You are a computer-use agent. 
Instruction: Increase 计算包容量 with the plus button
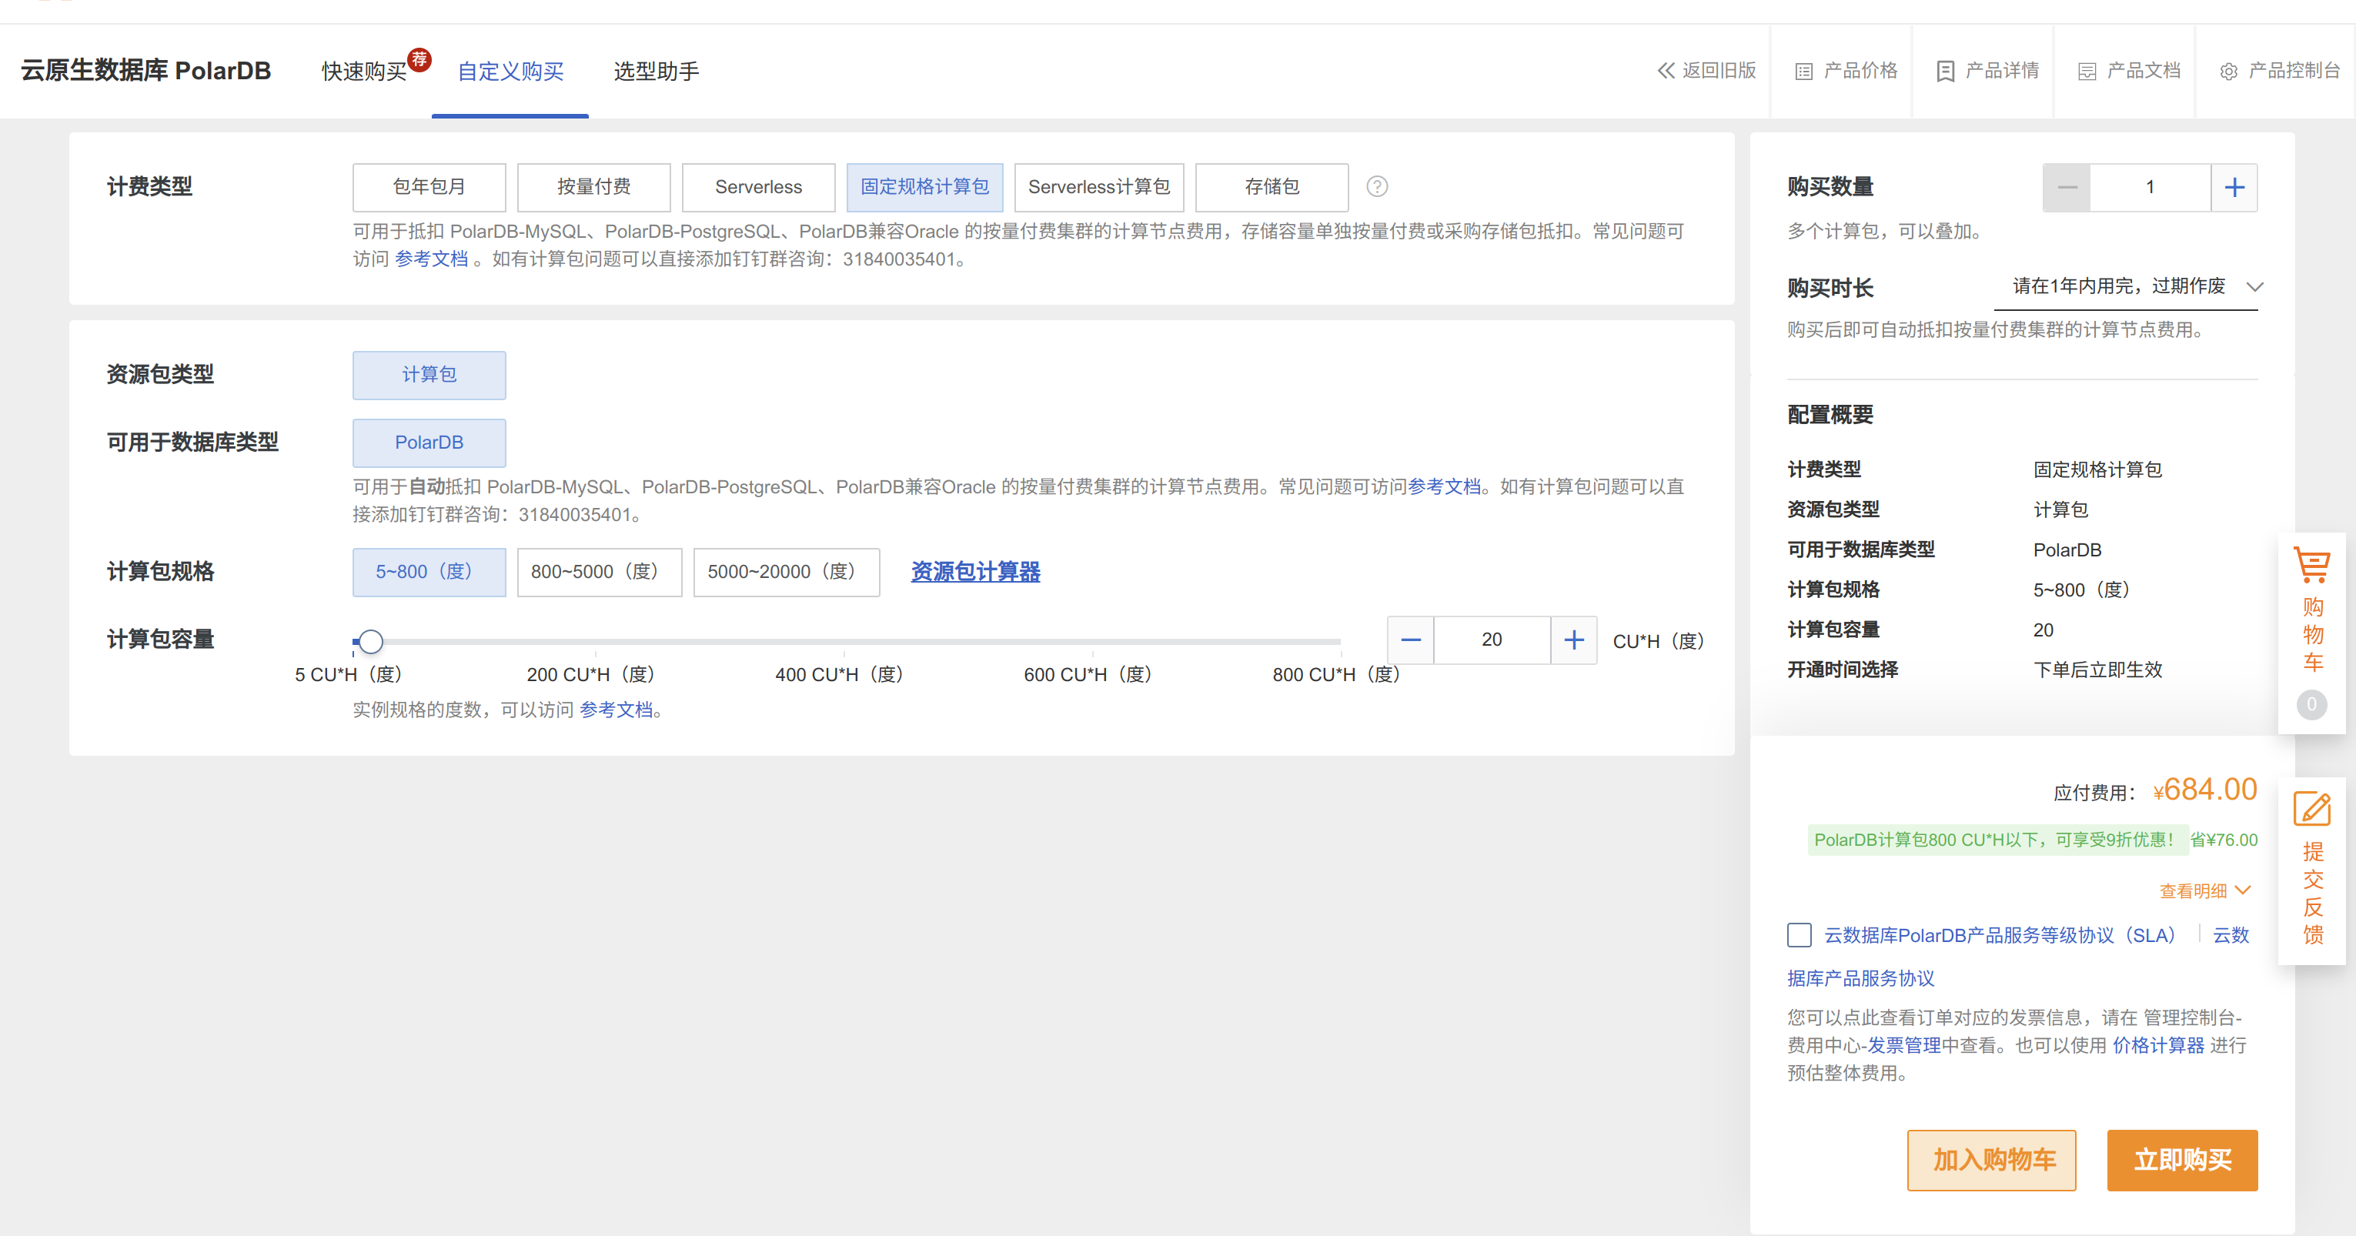(x=1574, y=640)
